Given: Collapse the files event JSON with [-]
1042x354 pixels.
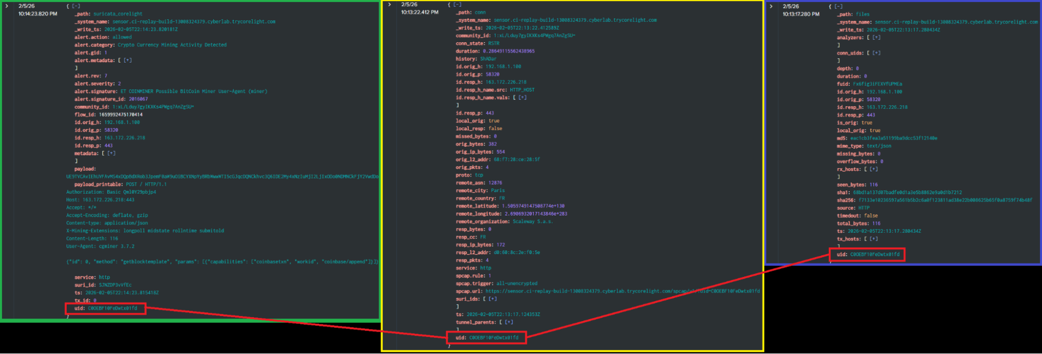Looking at the screenshot, I should click(x=838, y=6).
